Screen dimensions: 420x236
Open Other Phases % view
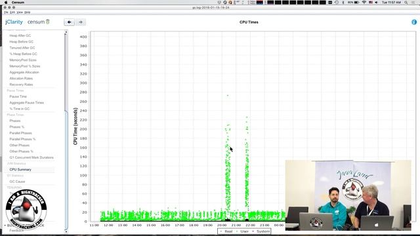pyautogui.click(x=22, y=151)
